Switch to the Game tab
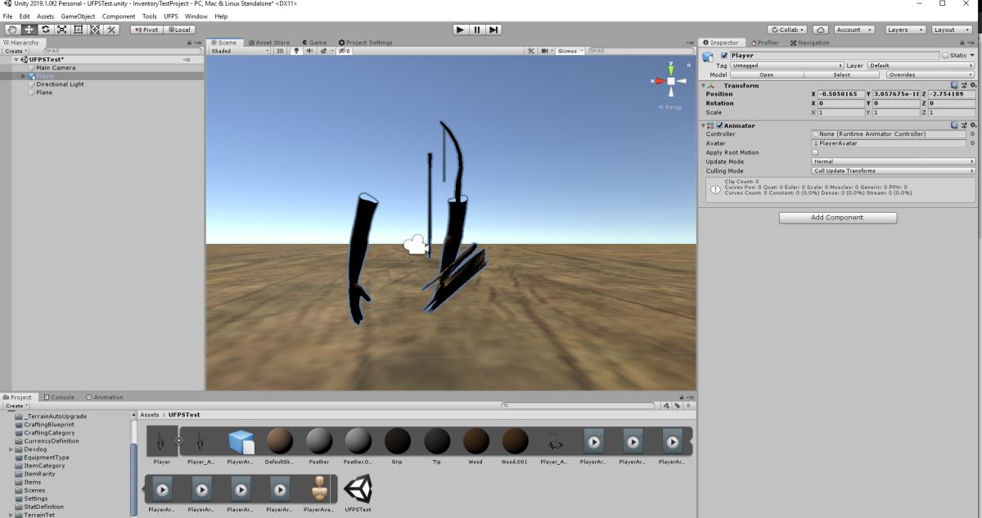Viewport: 982px width, 518px height. tap(314, 43)
